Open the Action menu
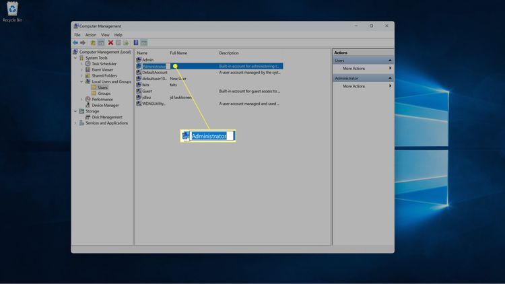This screenshot has height=284, width=505. coord(90,35)
